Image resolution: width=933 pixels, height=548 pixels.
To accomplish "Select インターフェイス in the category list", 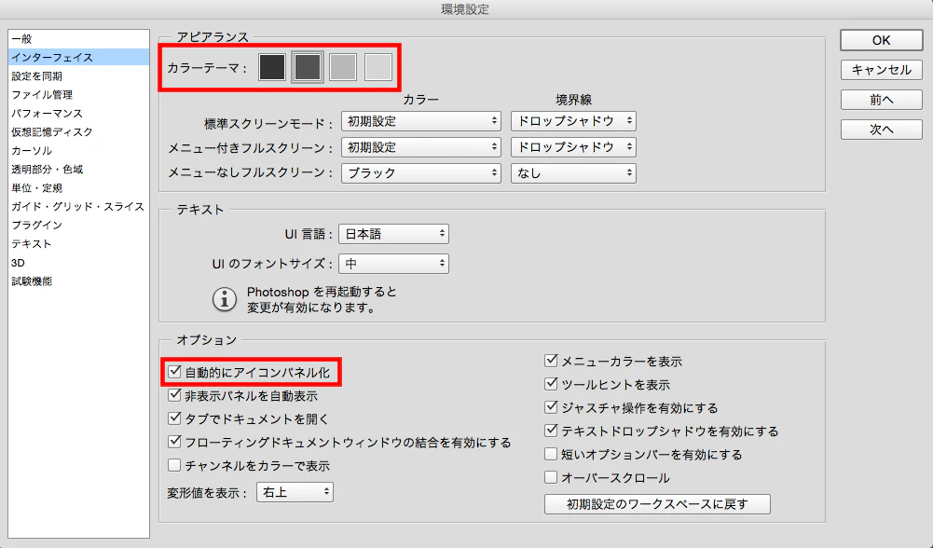I will [x=78, y=57].
